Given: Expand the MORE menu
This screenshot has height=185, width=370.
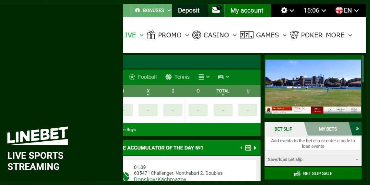Looking at the screenshot, I should (339, 35).
